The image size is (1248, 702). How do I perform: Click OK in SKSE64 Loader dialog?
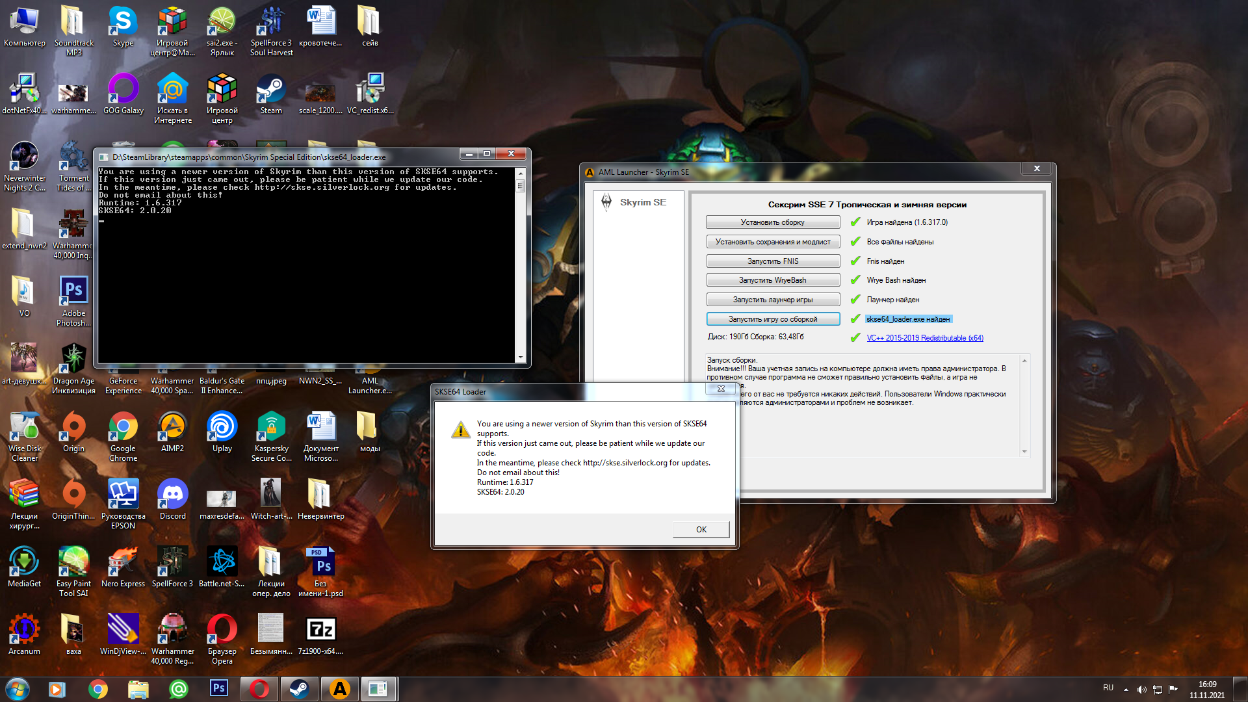coord(701,529)
